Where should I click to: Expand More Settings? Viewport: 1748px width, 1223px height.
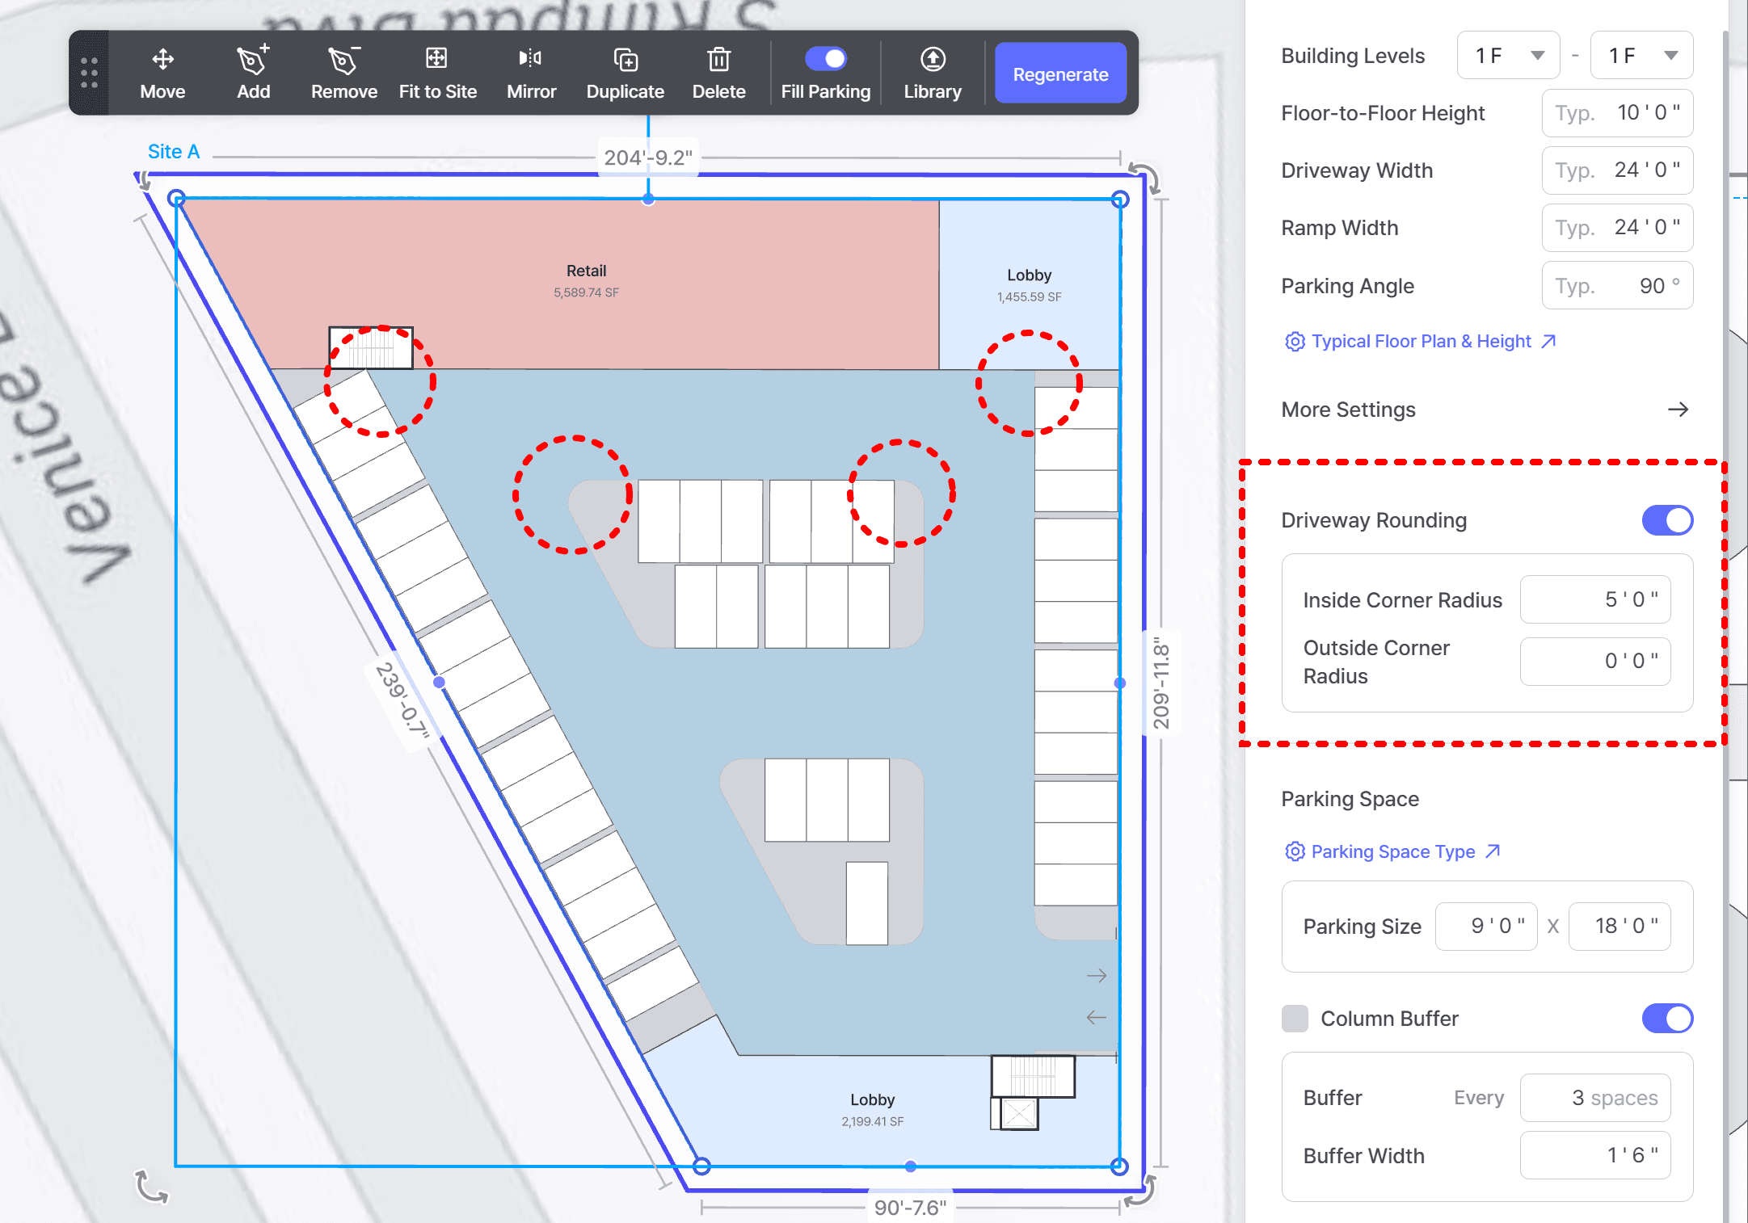[1486, 410]
